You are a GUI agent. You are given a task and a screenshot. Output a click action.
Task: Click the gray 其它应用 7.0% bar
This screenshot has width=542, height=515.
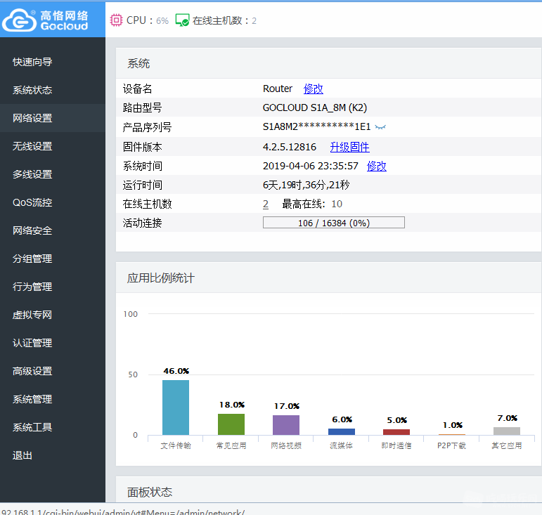coord(507,431)
